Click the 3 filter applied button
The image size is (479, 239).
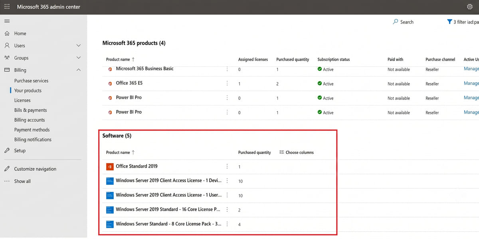click(x=463, y=22)
